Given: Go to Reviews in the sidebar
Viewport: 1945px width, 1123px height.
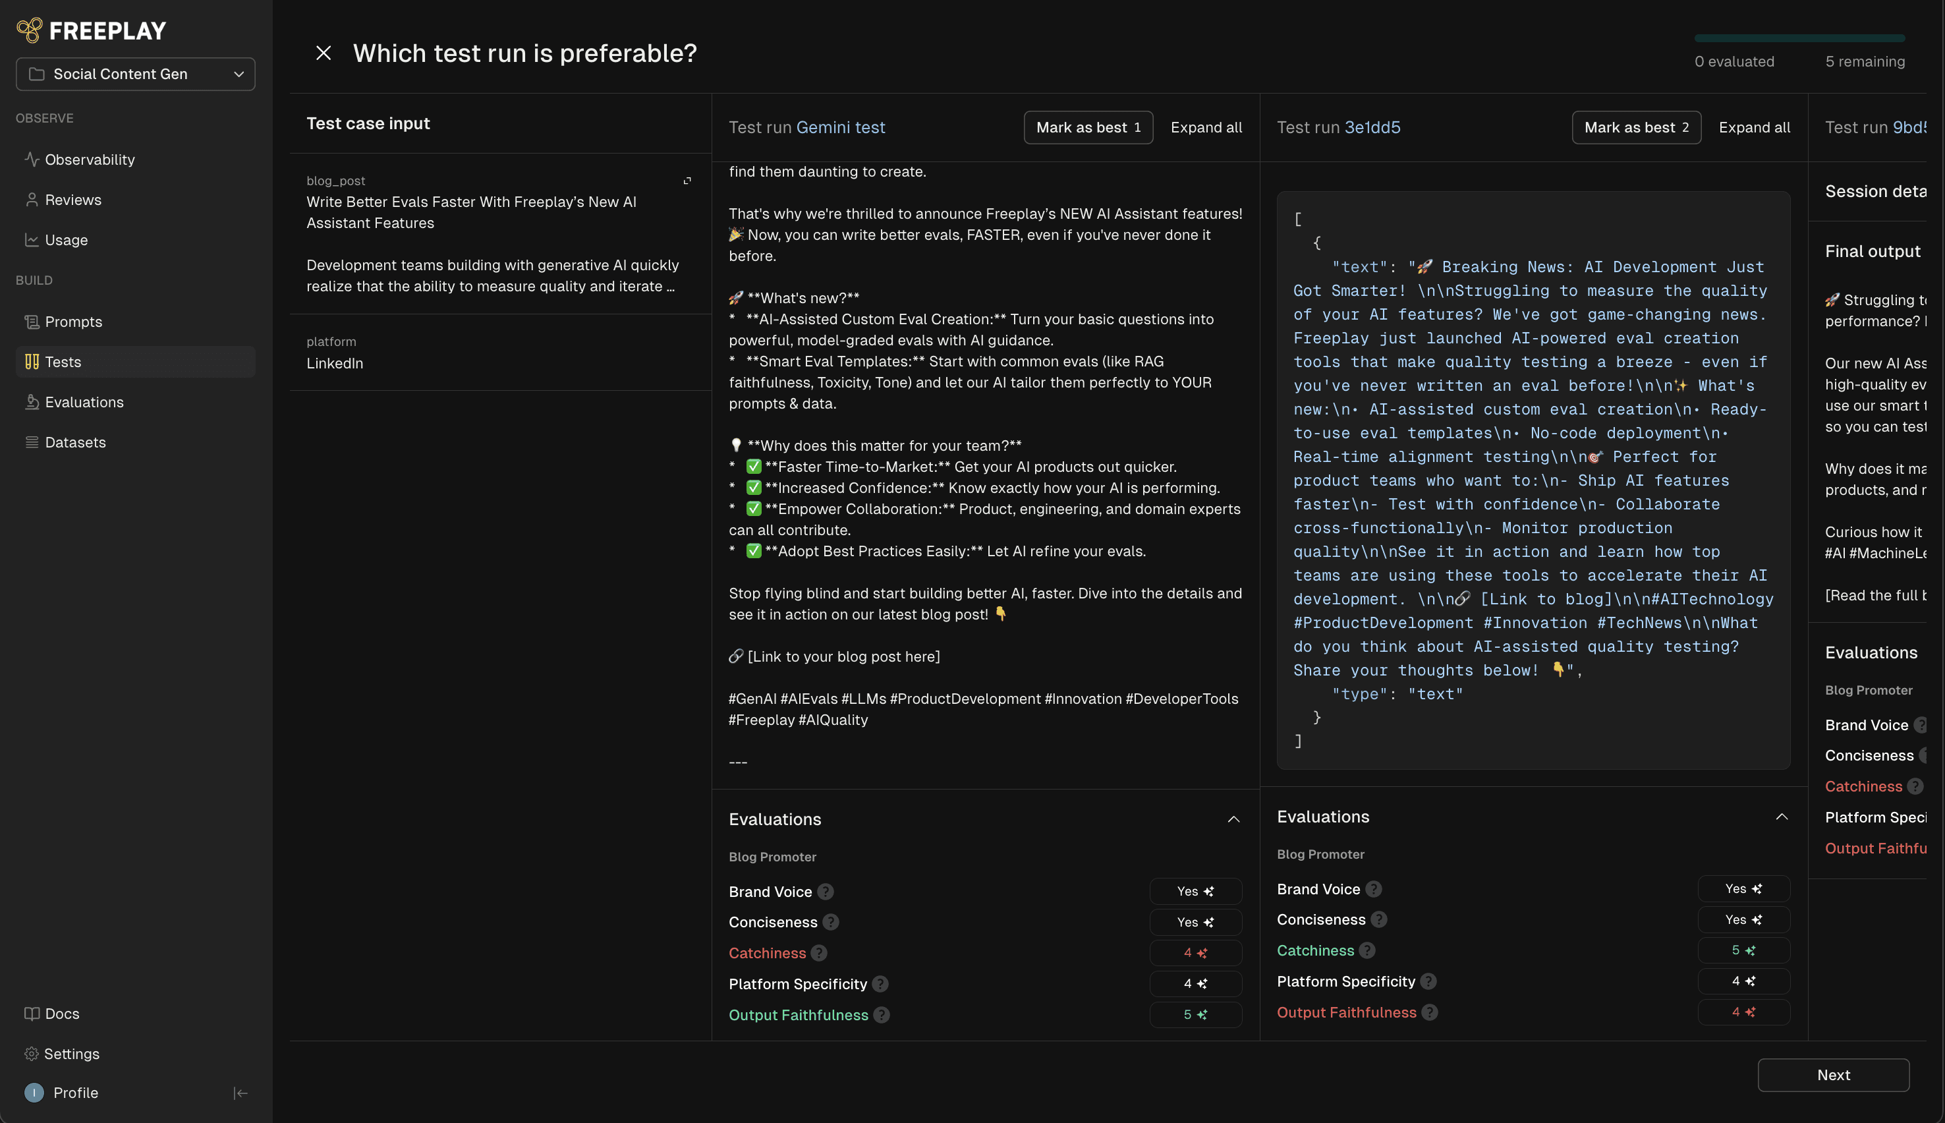Looking at the screenshot, I should click(x=136, y=200).
